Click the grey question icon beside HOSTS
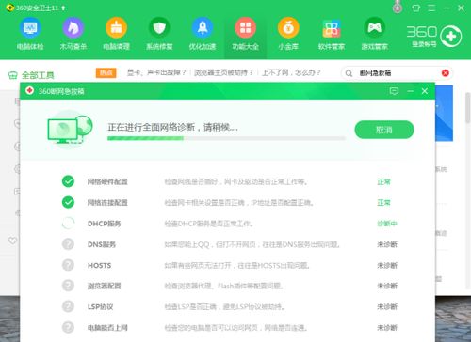The image size is (471, 342). coord(68,265)
